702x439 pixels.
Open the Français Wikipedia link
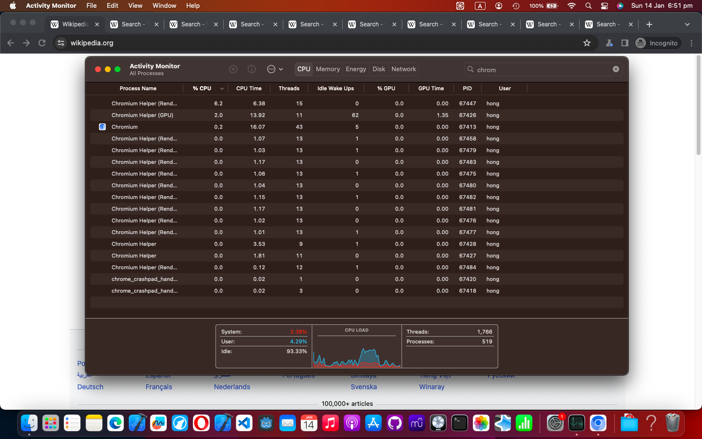tap(158, 387)
